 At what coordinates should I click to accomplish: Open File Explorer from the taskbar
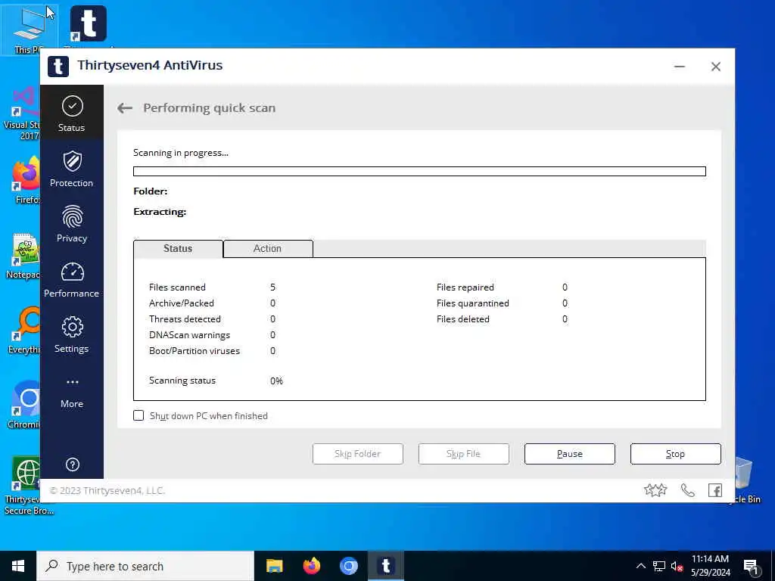274,566
